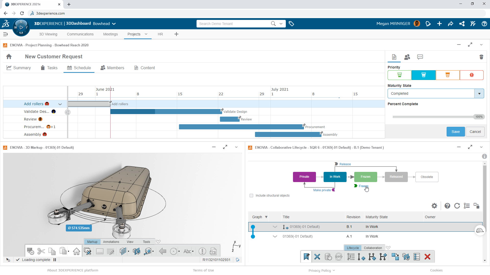Click the Save button
Screen dimensions: 490x275
[x=456, y=132]
